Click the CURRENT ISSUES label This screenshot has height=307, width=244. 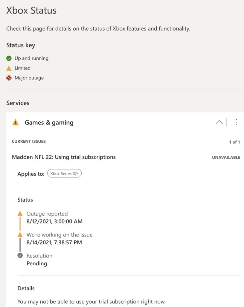click(x=29, y=141)
